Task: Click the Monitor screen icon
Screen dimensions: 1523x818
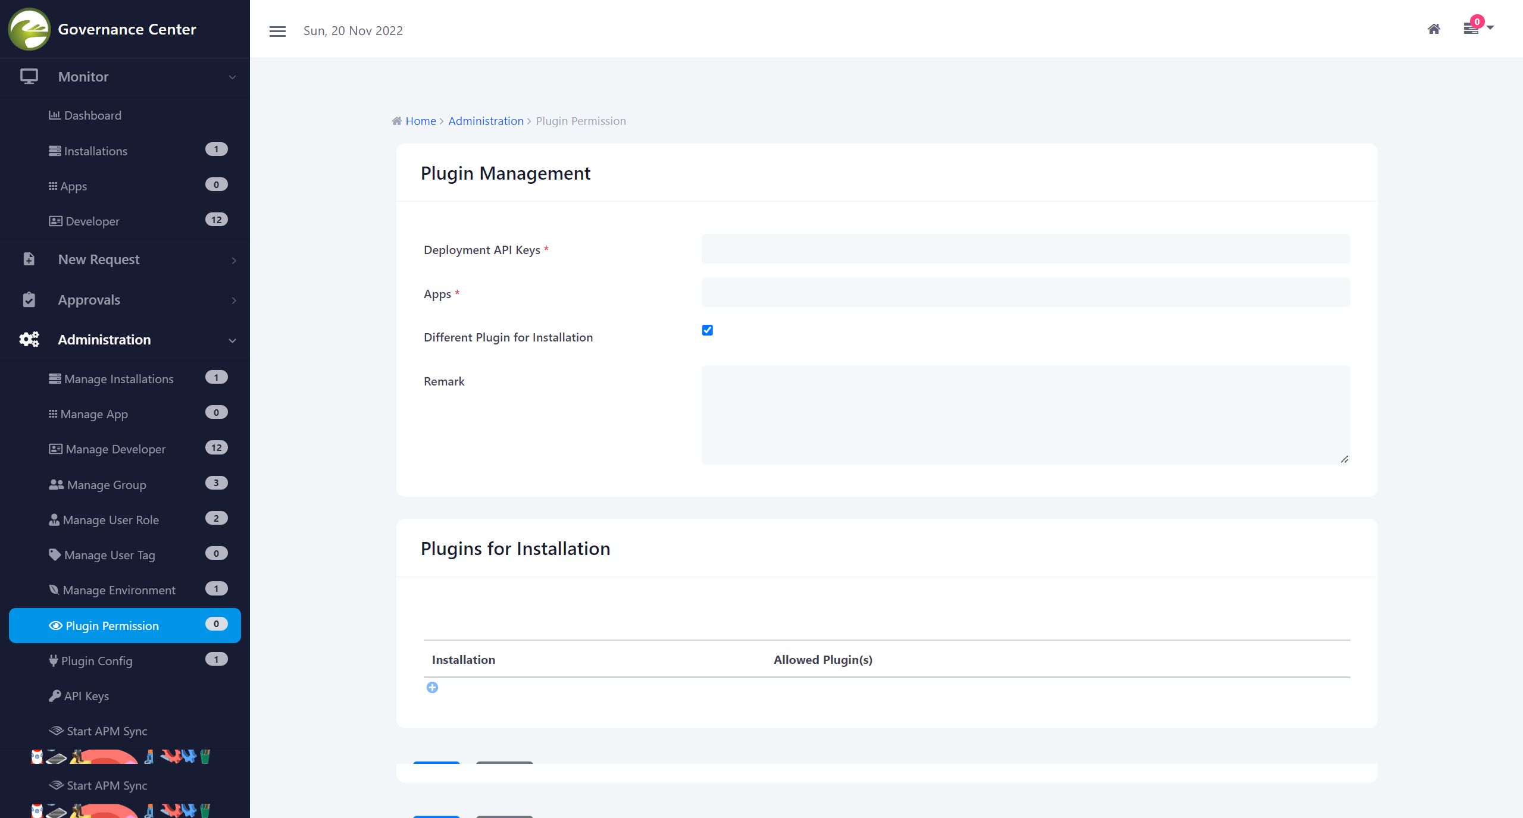Action: 29,77
